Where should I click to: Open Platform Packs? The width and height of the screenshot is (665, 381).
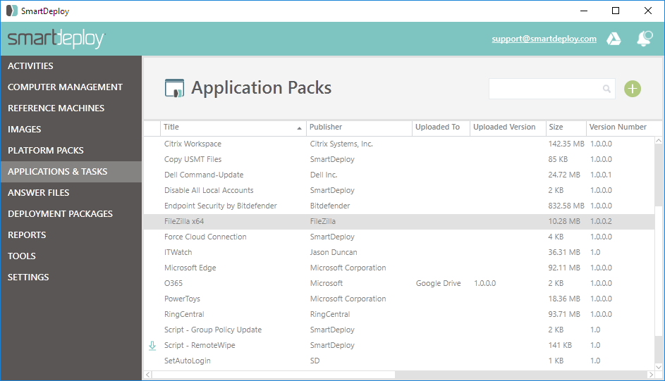pyautogui.click(x=71, y=151)
